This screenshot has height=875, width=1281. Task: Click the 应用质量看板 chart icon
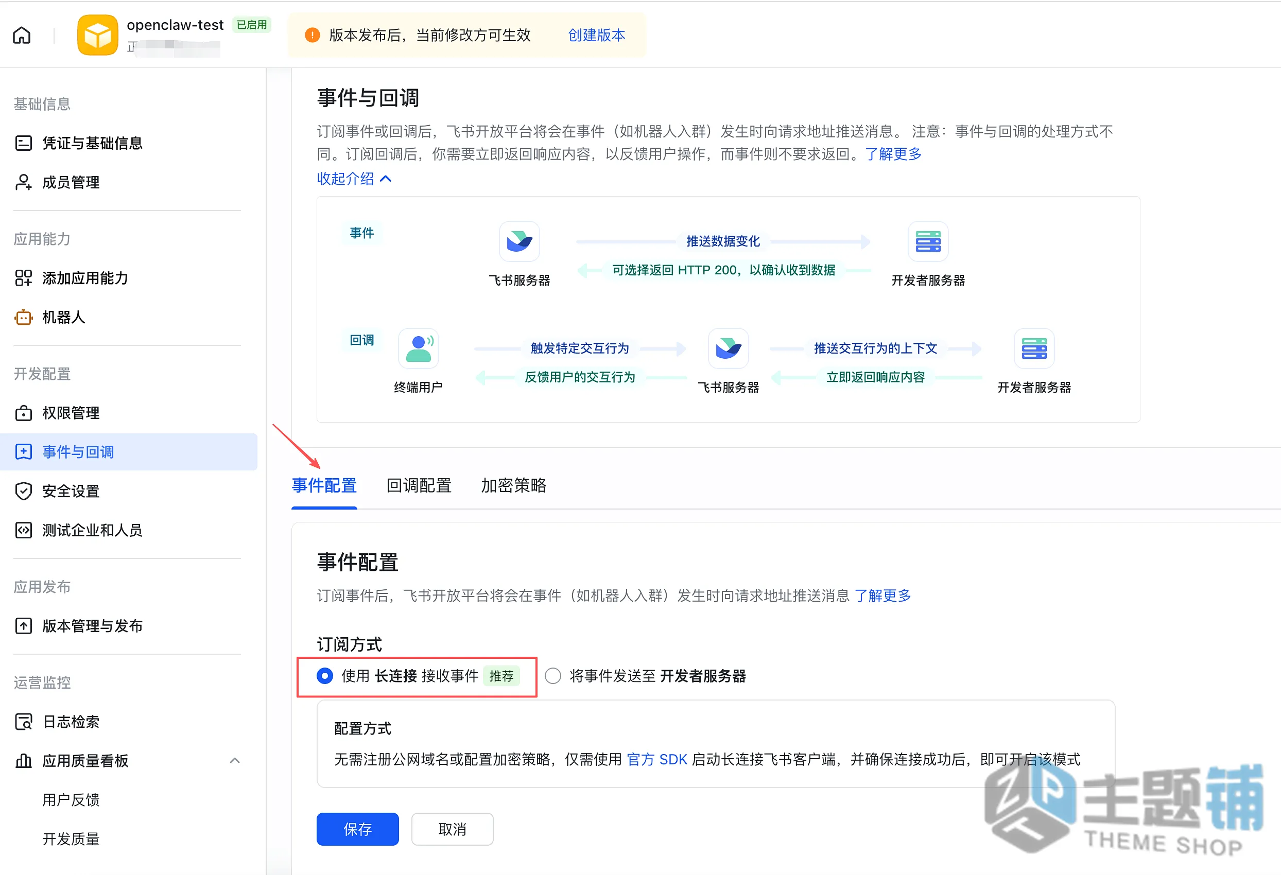point(23,761)
